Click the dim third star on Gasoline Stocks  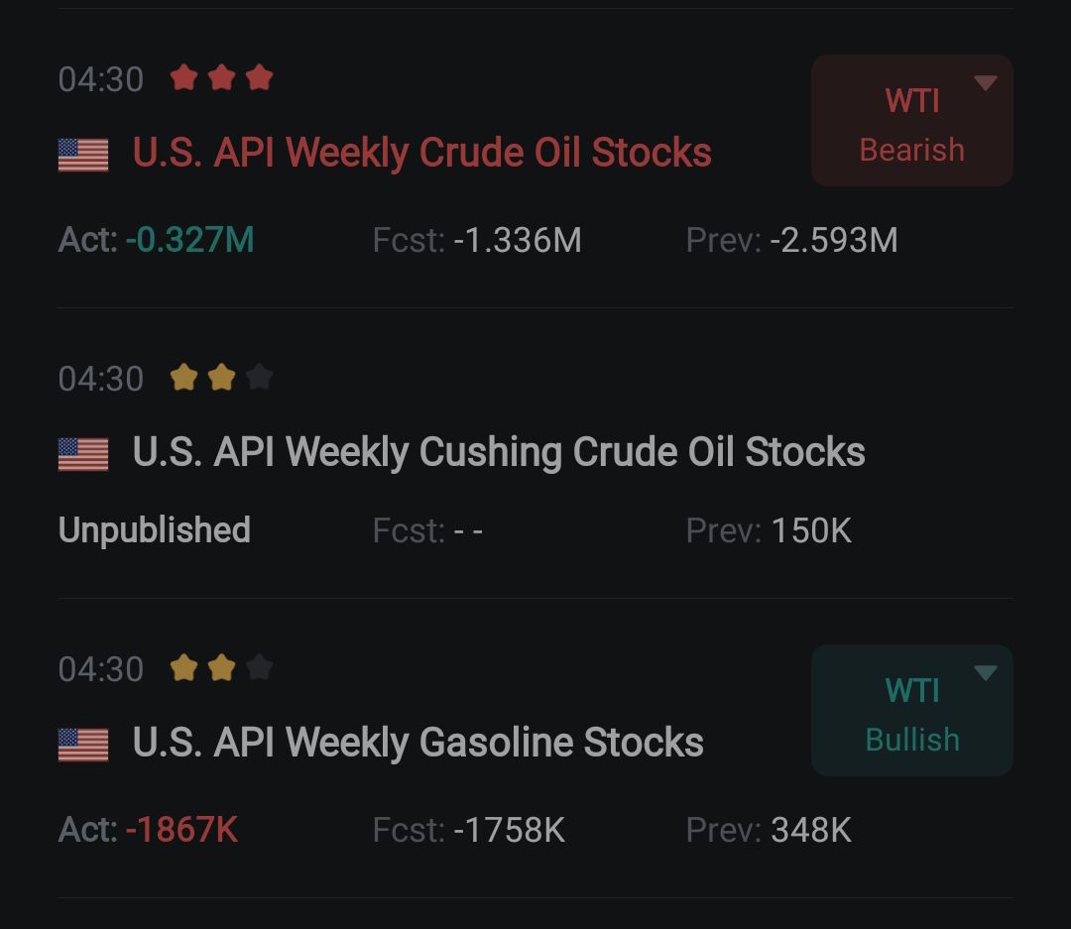(x=260, y=667)
